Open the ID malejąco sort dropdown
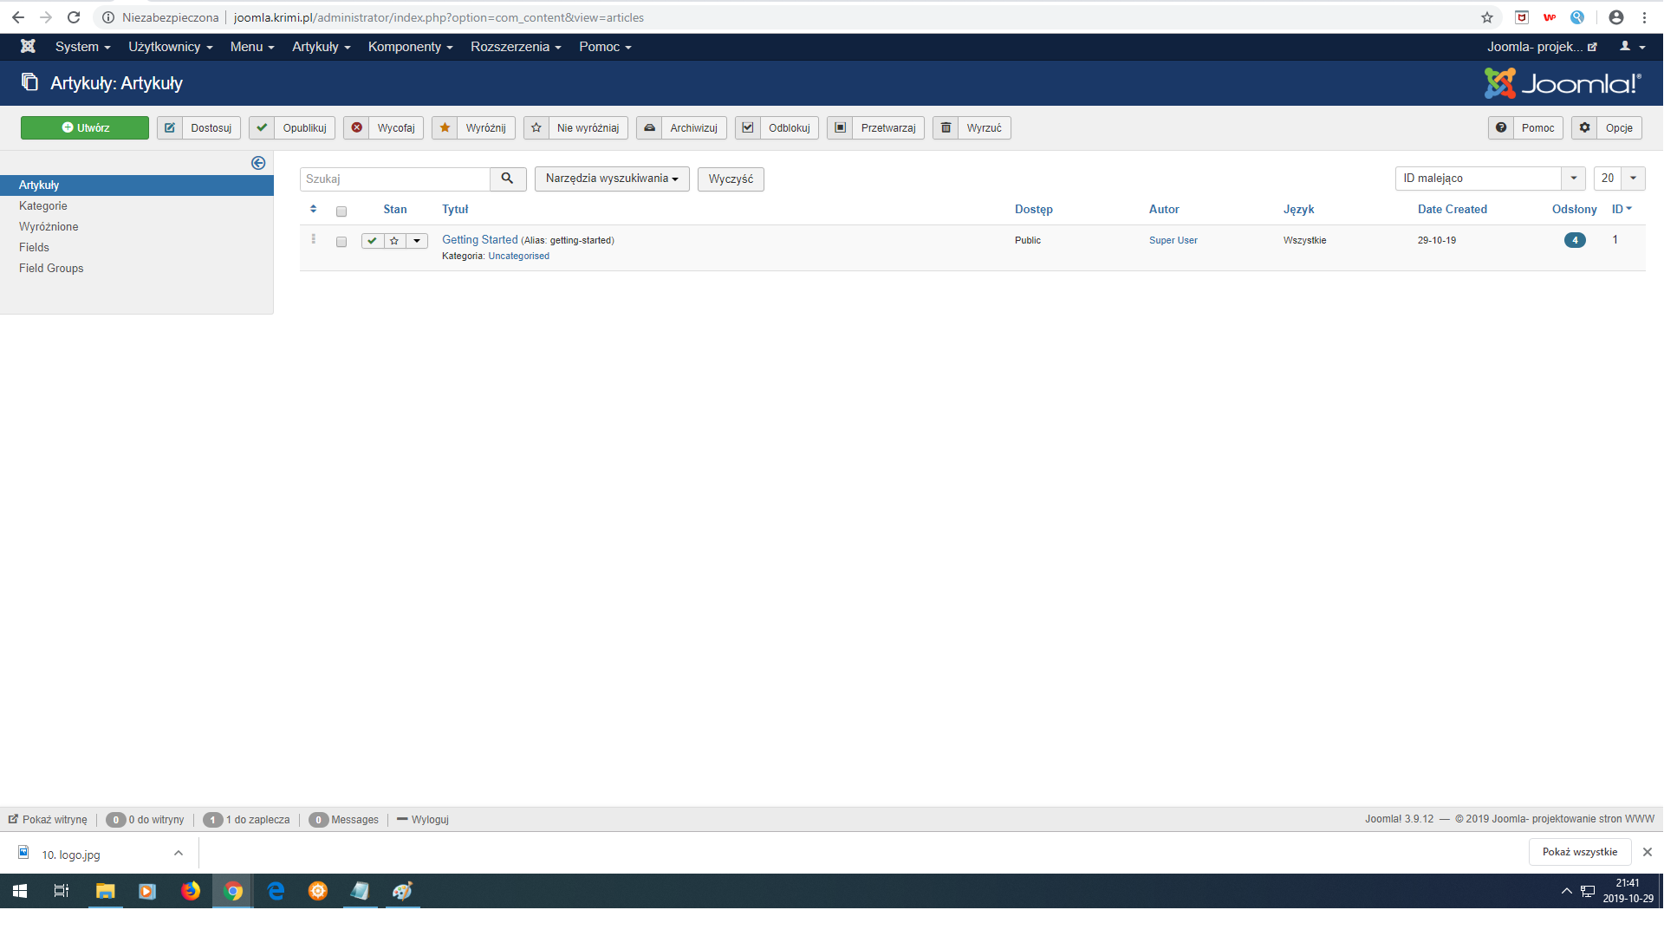Image resolution: width=1664 pixels, height=936 pixels. 1489,179
